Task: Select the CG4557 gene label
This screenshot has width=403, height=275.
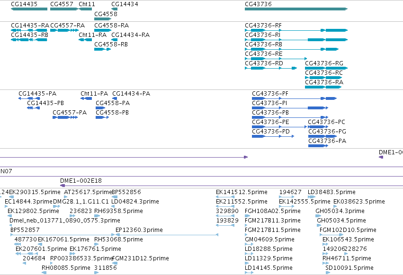Action: pos(62,4)
